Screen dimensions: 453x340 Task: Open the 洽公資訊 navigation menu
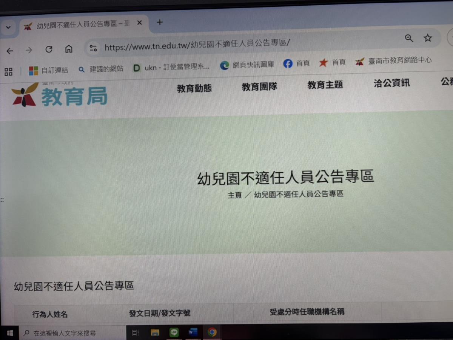tap(391, 83)
